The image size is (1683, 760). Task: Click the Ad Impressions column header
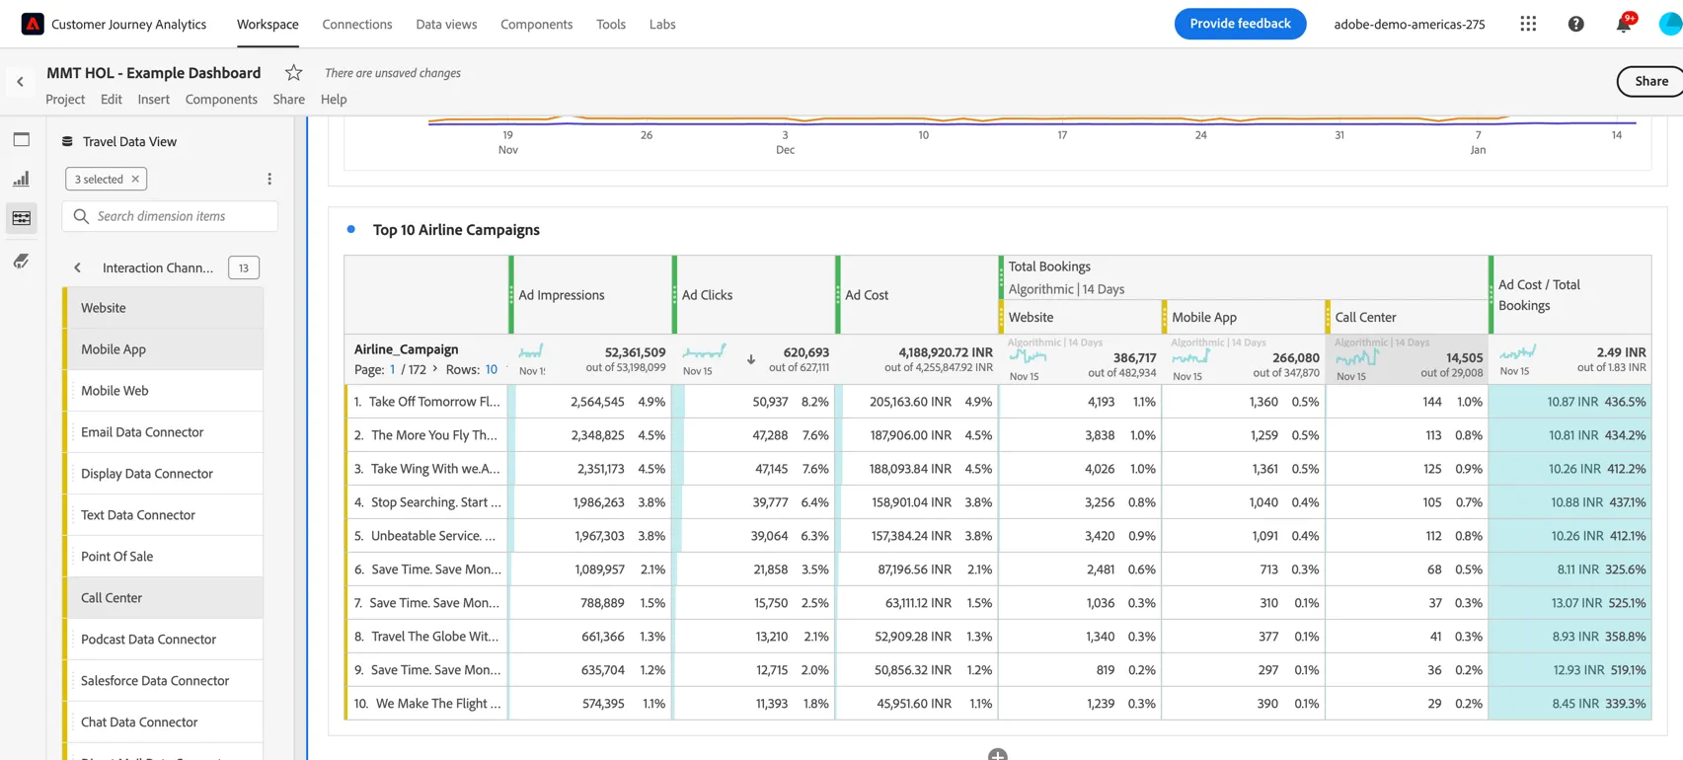tap(591, 295)
